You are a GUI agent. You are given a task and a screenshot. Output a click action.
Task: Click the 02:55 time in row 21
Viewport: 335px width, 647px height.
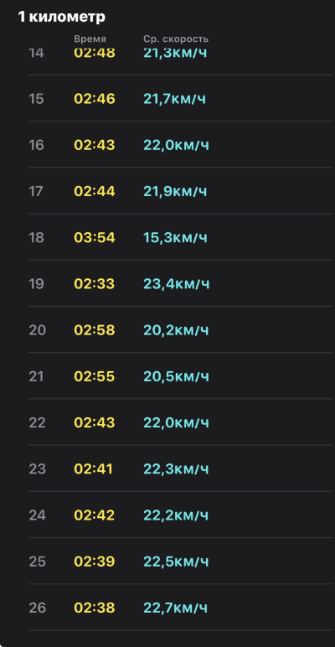95,376
